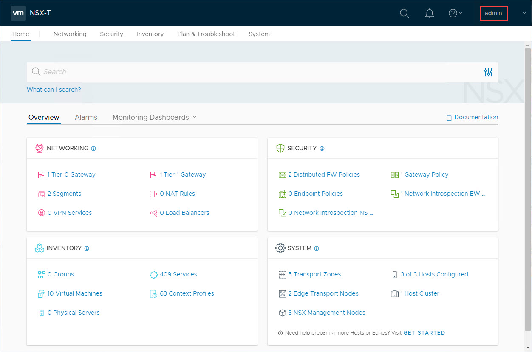Open 3 of 3 Hosts Configured link
532x352 pixels.
[434, 274]
